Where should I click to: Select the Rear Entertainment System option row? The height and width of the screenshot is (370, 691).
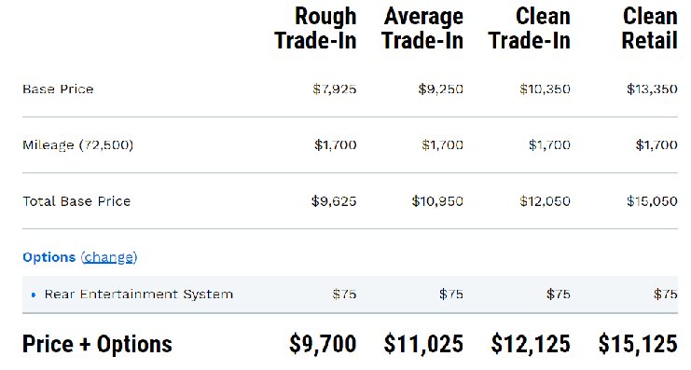(350, 295)
